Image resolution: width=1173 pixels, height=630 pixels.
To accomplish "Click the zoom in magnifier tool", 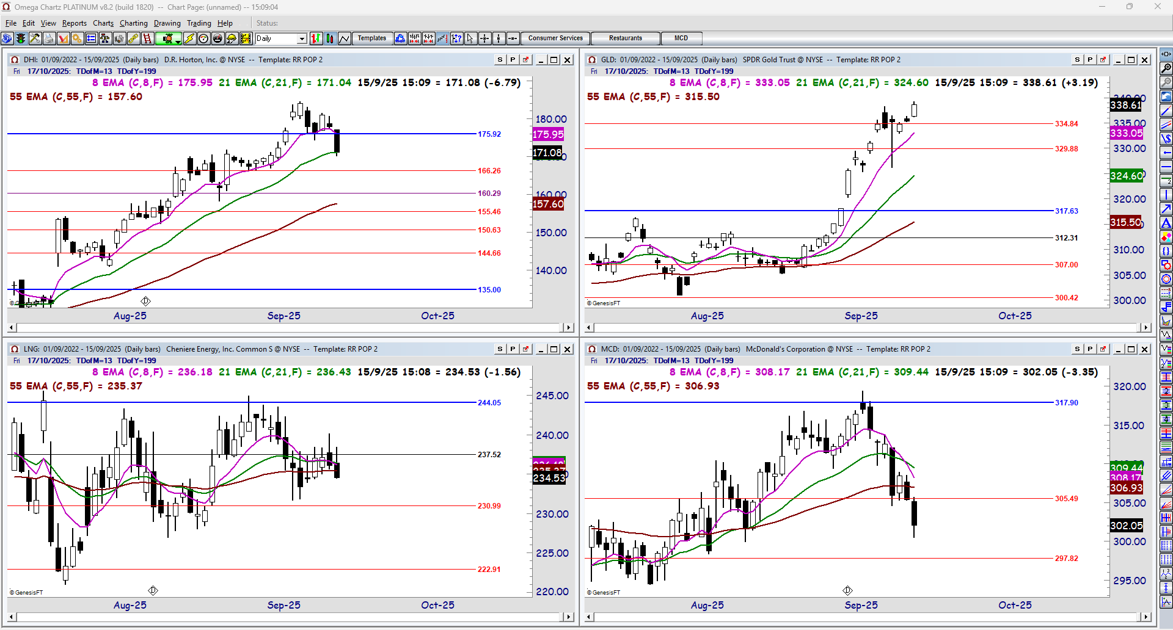I will point(1166,68).
